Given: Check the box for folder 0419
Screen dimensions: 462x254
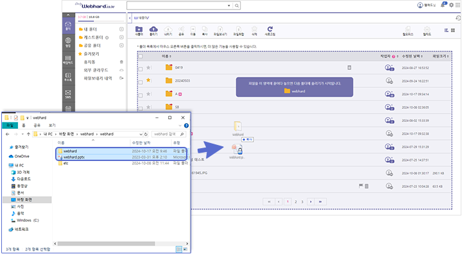Looking at the screenshot, I should coord(141,69).
